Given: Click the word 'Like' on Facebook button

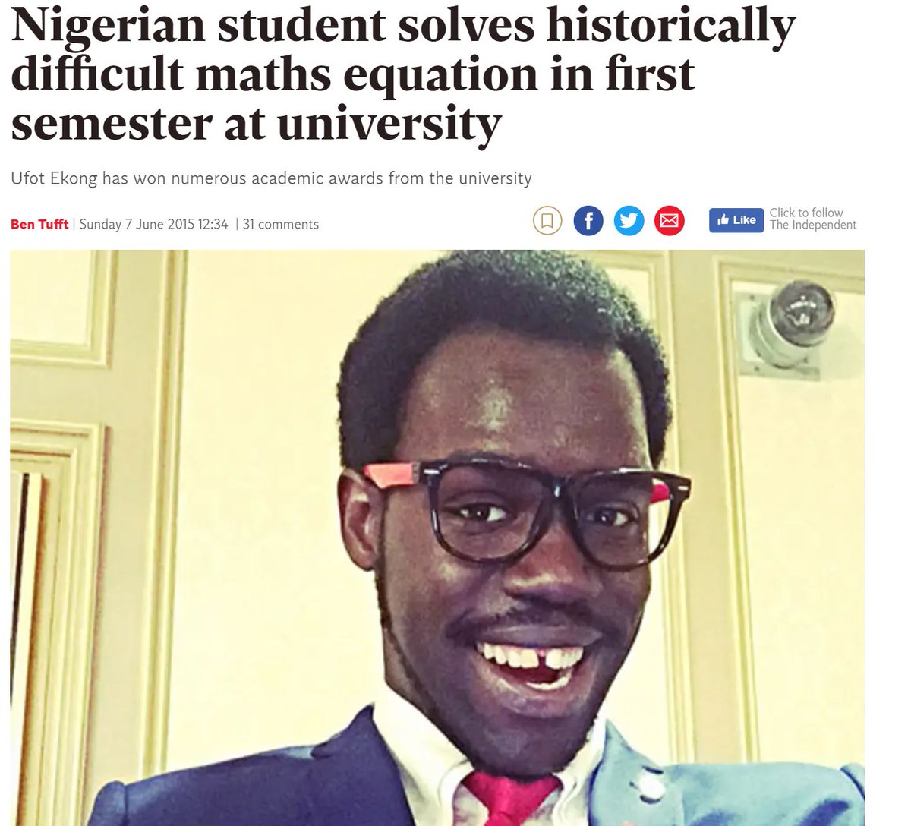Looking at the screenshot, I should tap(744, 220).
